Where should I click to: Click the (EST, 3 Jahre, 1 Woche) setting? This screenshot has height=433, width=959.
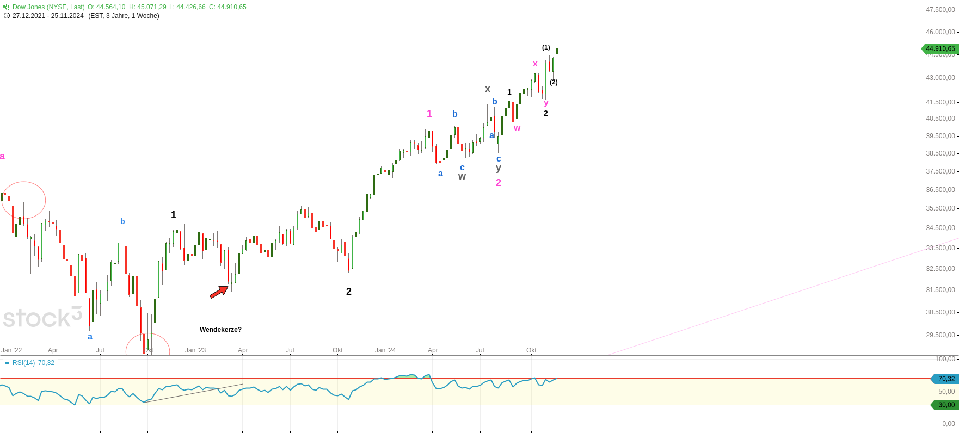pyautogui.click(x=124, y=16)
